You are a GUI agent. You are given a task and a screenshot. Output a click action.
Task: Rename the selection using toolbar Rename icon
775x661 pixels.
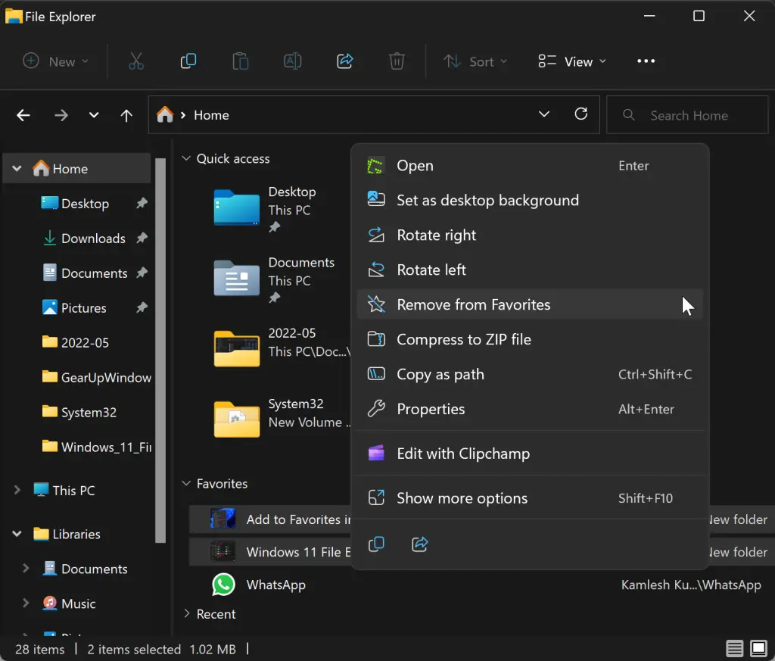292,61
